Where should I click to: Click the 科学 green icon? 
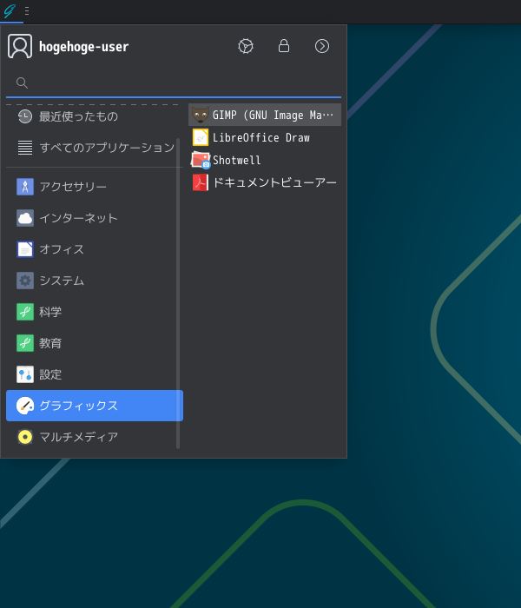pyautogui.click(x=25, y=312)
